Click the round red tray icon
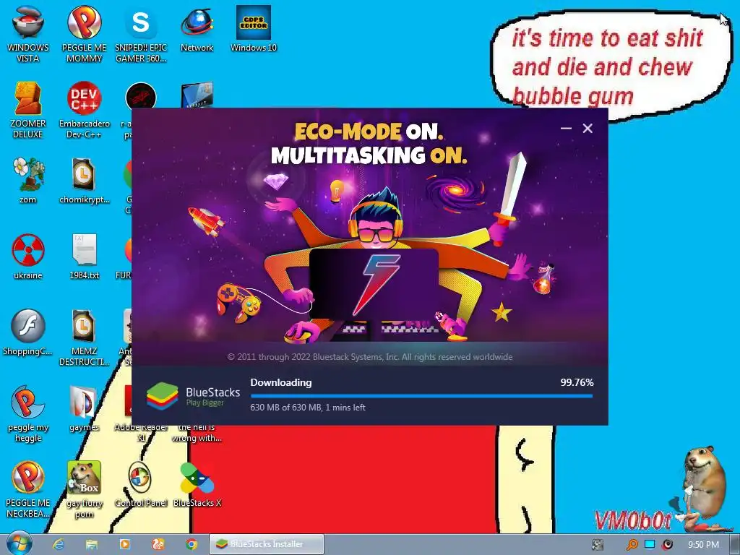The height and width of the screenshot is (555, 740). (x=667, y=545)
